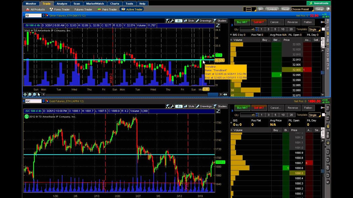Viewport: 353px width, 198px height.
Task: Toggle 4h timeframe button on gold chart
Action: 179,106
